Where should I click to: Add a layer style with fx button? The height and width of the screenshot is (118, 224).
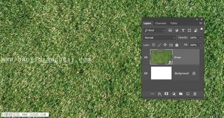pyautogui.click(x=160, y=94)
